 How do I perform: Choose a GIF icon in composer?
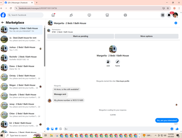60,129
